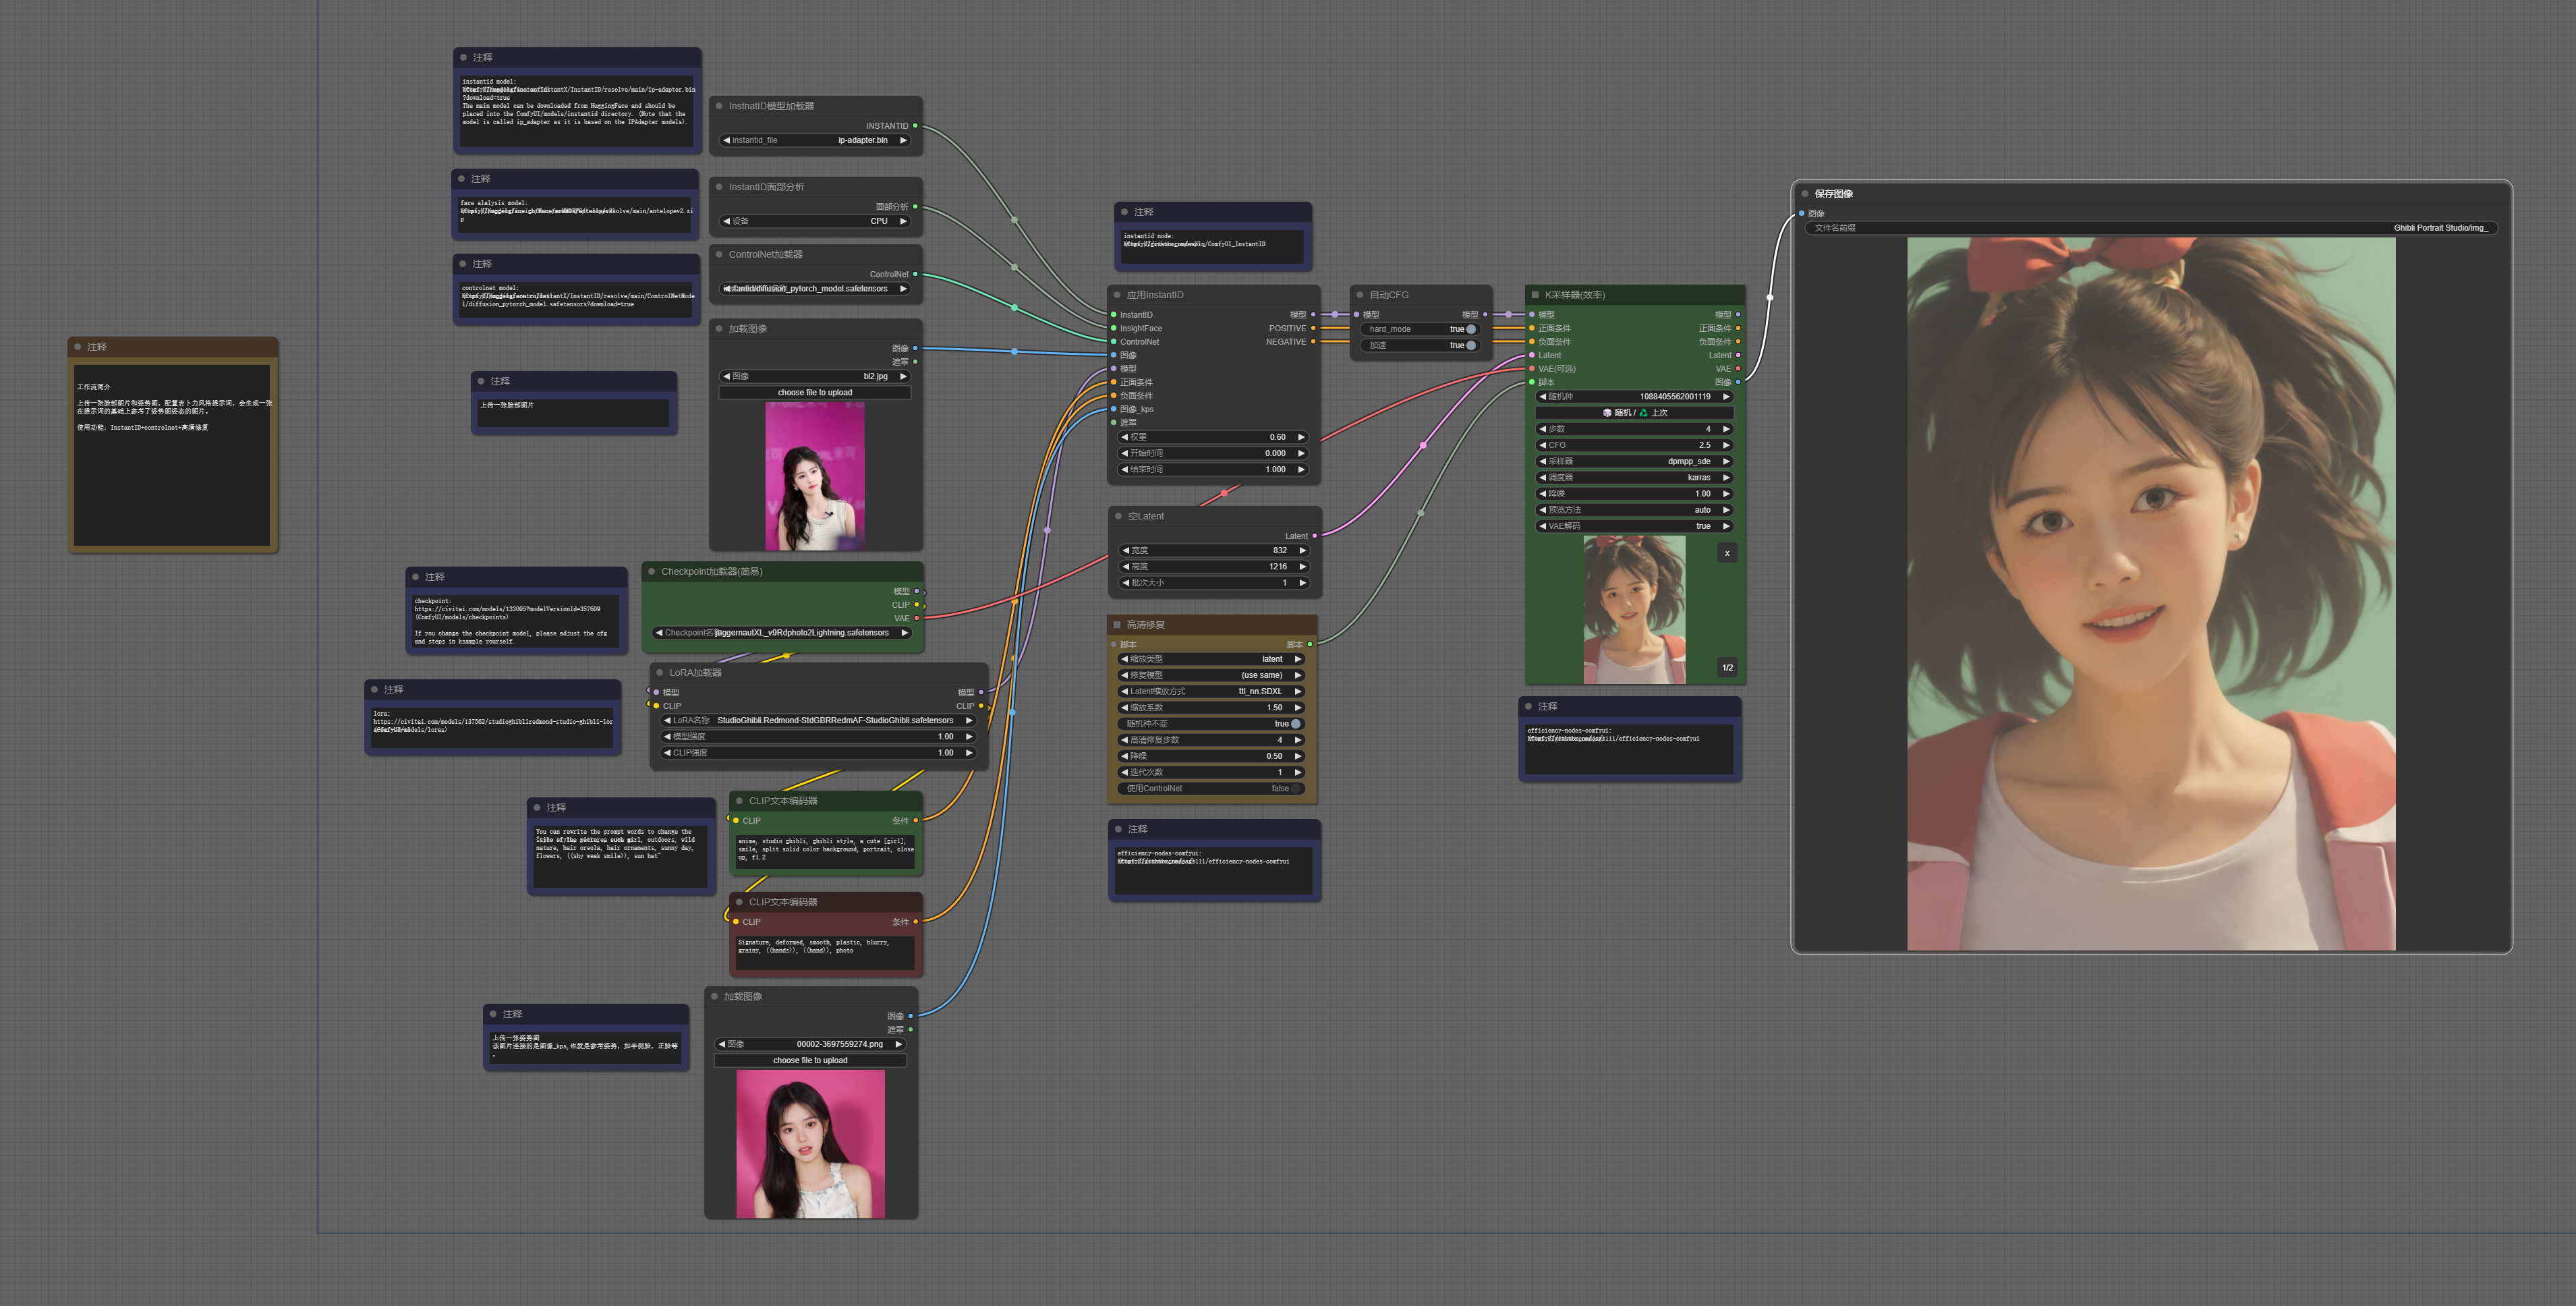Viewport: 2576px width, 1306px height.
Task: Click collapse dot on 自动CFG node title
Action: (1360, 295)
